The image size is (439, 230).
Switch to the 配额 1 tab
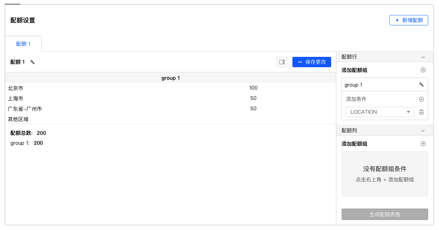pos(23,44)
